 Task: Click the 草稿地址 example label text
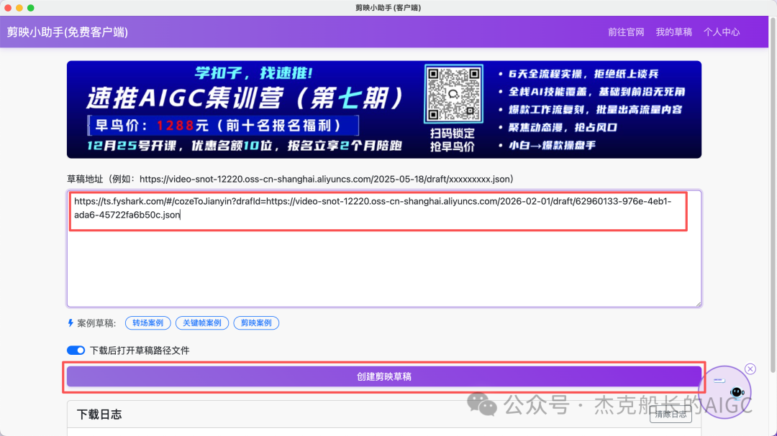point(291,179)
